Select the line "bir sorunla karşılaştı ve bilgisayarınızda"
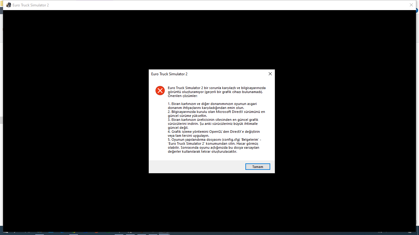The image size is (419, 235). [235, 88]
